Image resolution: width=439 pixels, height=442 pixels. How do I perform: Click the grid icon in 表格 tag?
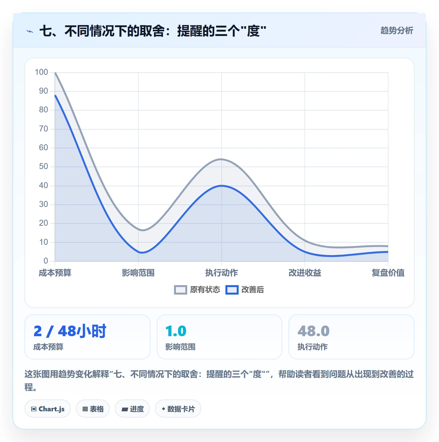point(85,409)
